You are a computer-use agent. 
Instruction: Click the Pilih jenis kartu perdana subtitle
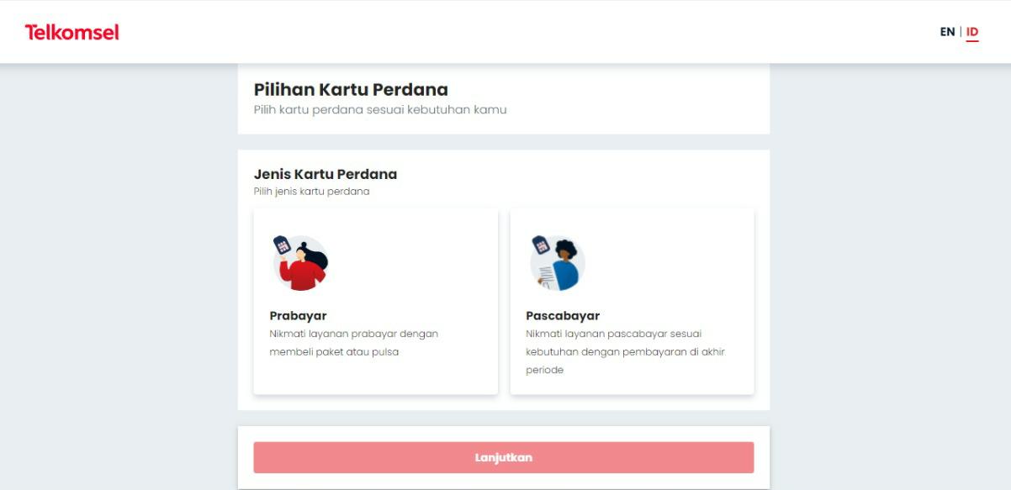311,192
